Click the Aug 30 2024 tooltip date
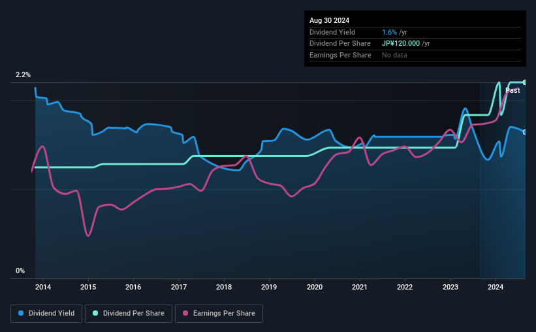Screen dimensions: 536x332 click(x=329, y=20)
